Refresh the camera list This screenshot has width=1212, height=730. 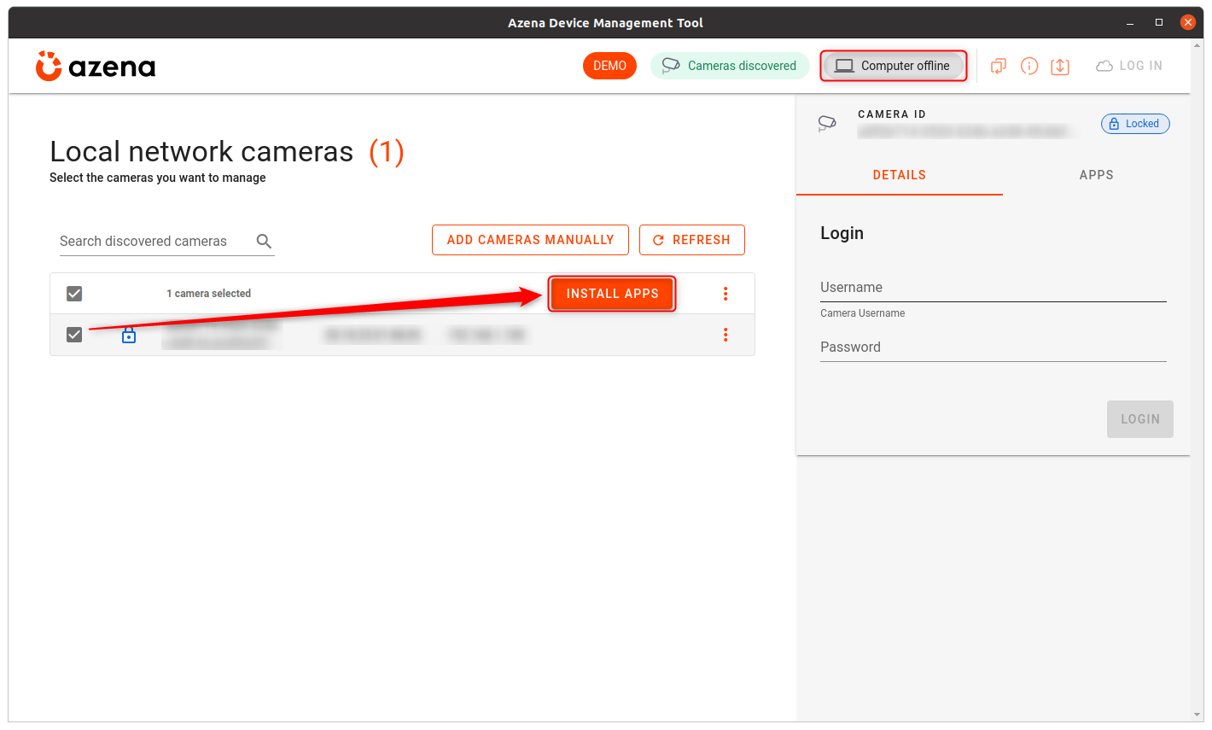tap(692, 240)
